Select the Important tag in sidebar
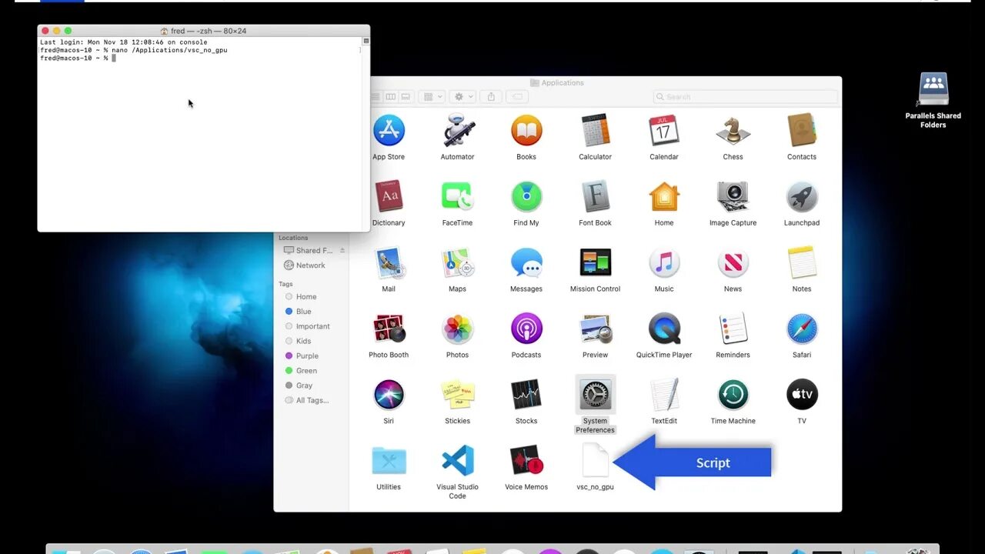The width and height of the screenshot is (985, 554). (307, 326)
